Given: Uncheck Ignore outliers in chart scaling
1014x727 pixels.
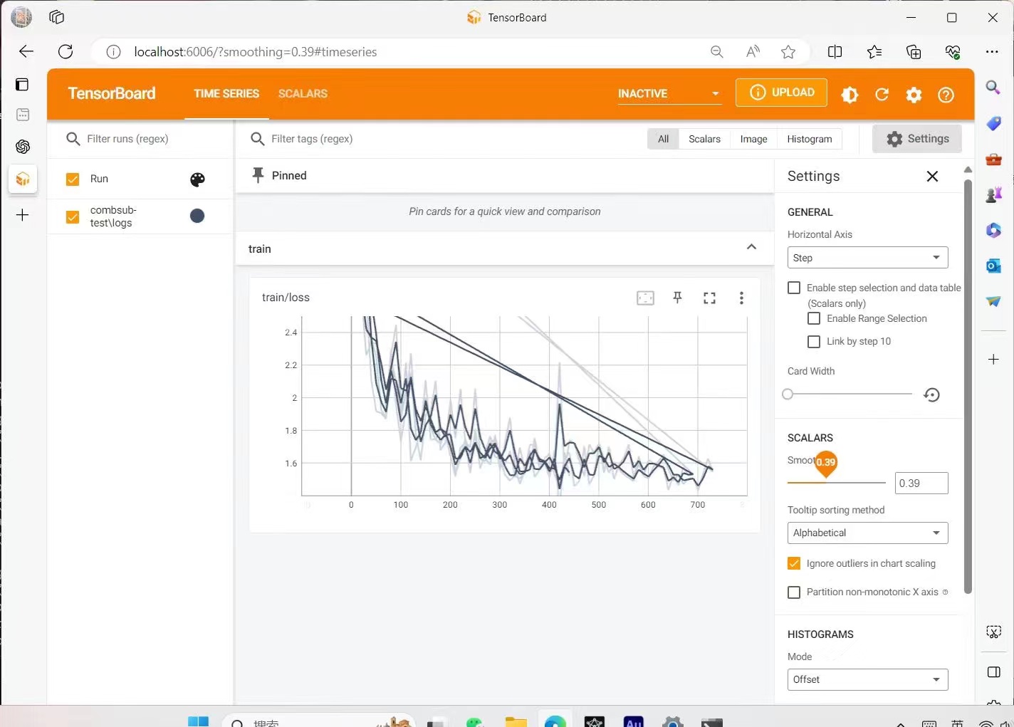Looking at the screenshot, I should tap(794, 563).
